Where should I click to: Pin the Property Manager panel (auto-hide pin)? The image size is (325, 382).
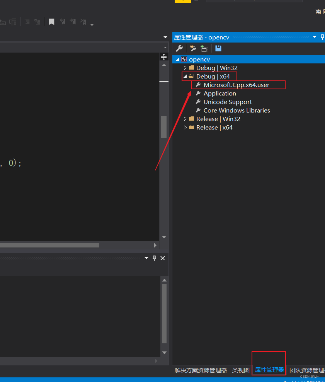pyautogui.click(x=322, y=37)
